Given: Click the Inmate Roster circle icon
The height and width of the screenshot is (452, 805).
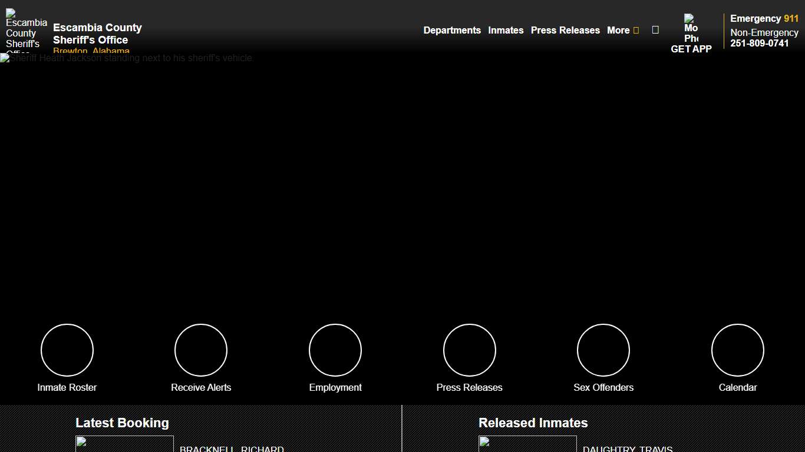Looking at the screenshot, I should coord(67,350).
